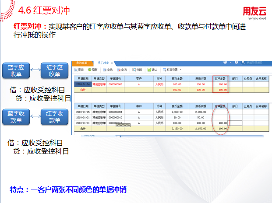Click the 全消 deselect-all icon
272x203 pixels.
pos(119,70)
